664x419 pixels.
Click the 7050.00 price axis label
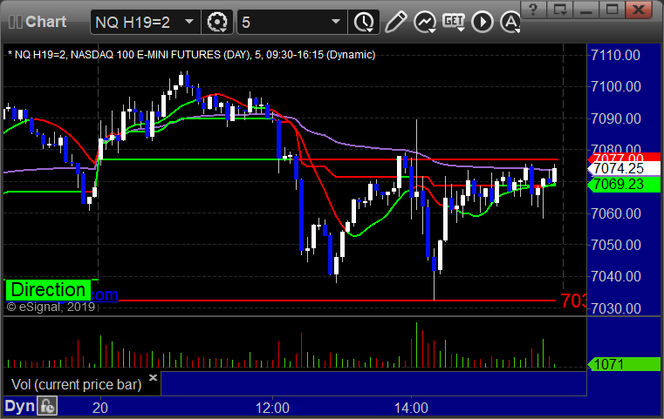[615, 245]
